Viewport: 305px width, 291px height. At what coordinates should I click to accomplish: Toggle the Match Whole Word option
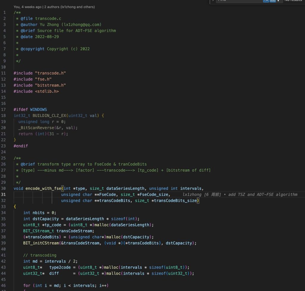(x=273, y=1)
